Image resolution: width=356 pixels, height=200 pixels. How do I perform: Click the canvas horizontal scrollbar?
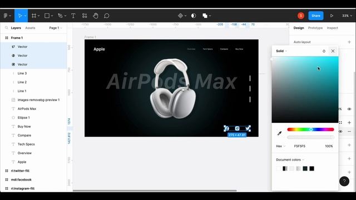click(x=155, y=191)
